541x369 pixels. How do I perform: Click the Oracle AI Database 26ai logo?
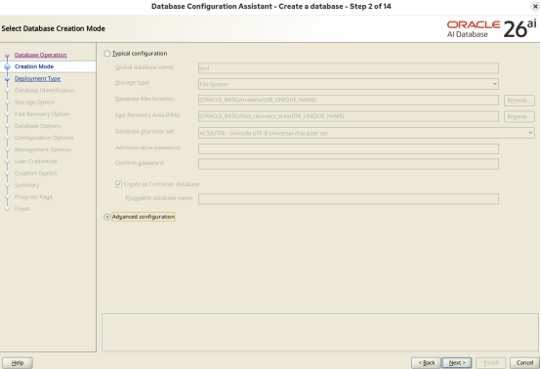[492, 28]
